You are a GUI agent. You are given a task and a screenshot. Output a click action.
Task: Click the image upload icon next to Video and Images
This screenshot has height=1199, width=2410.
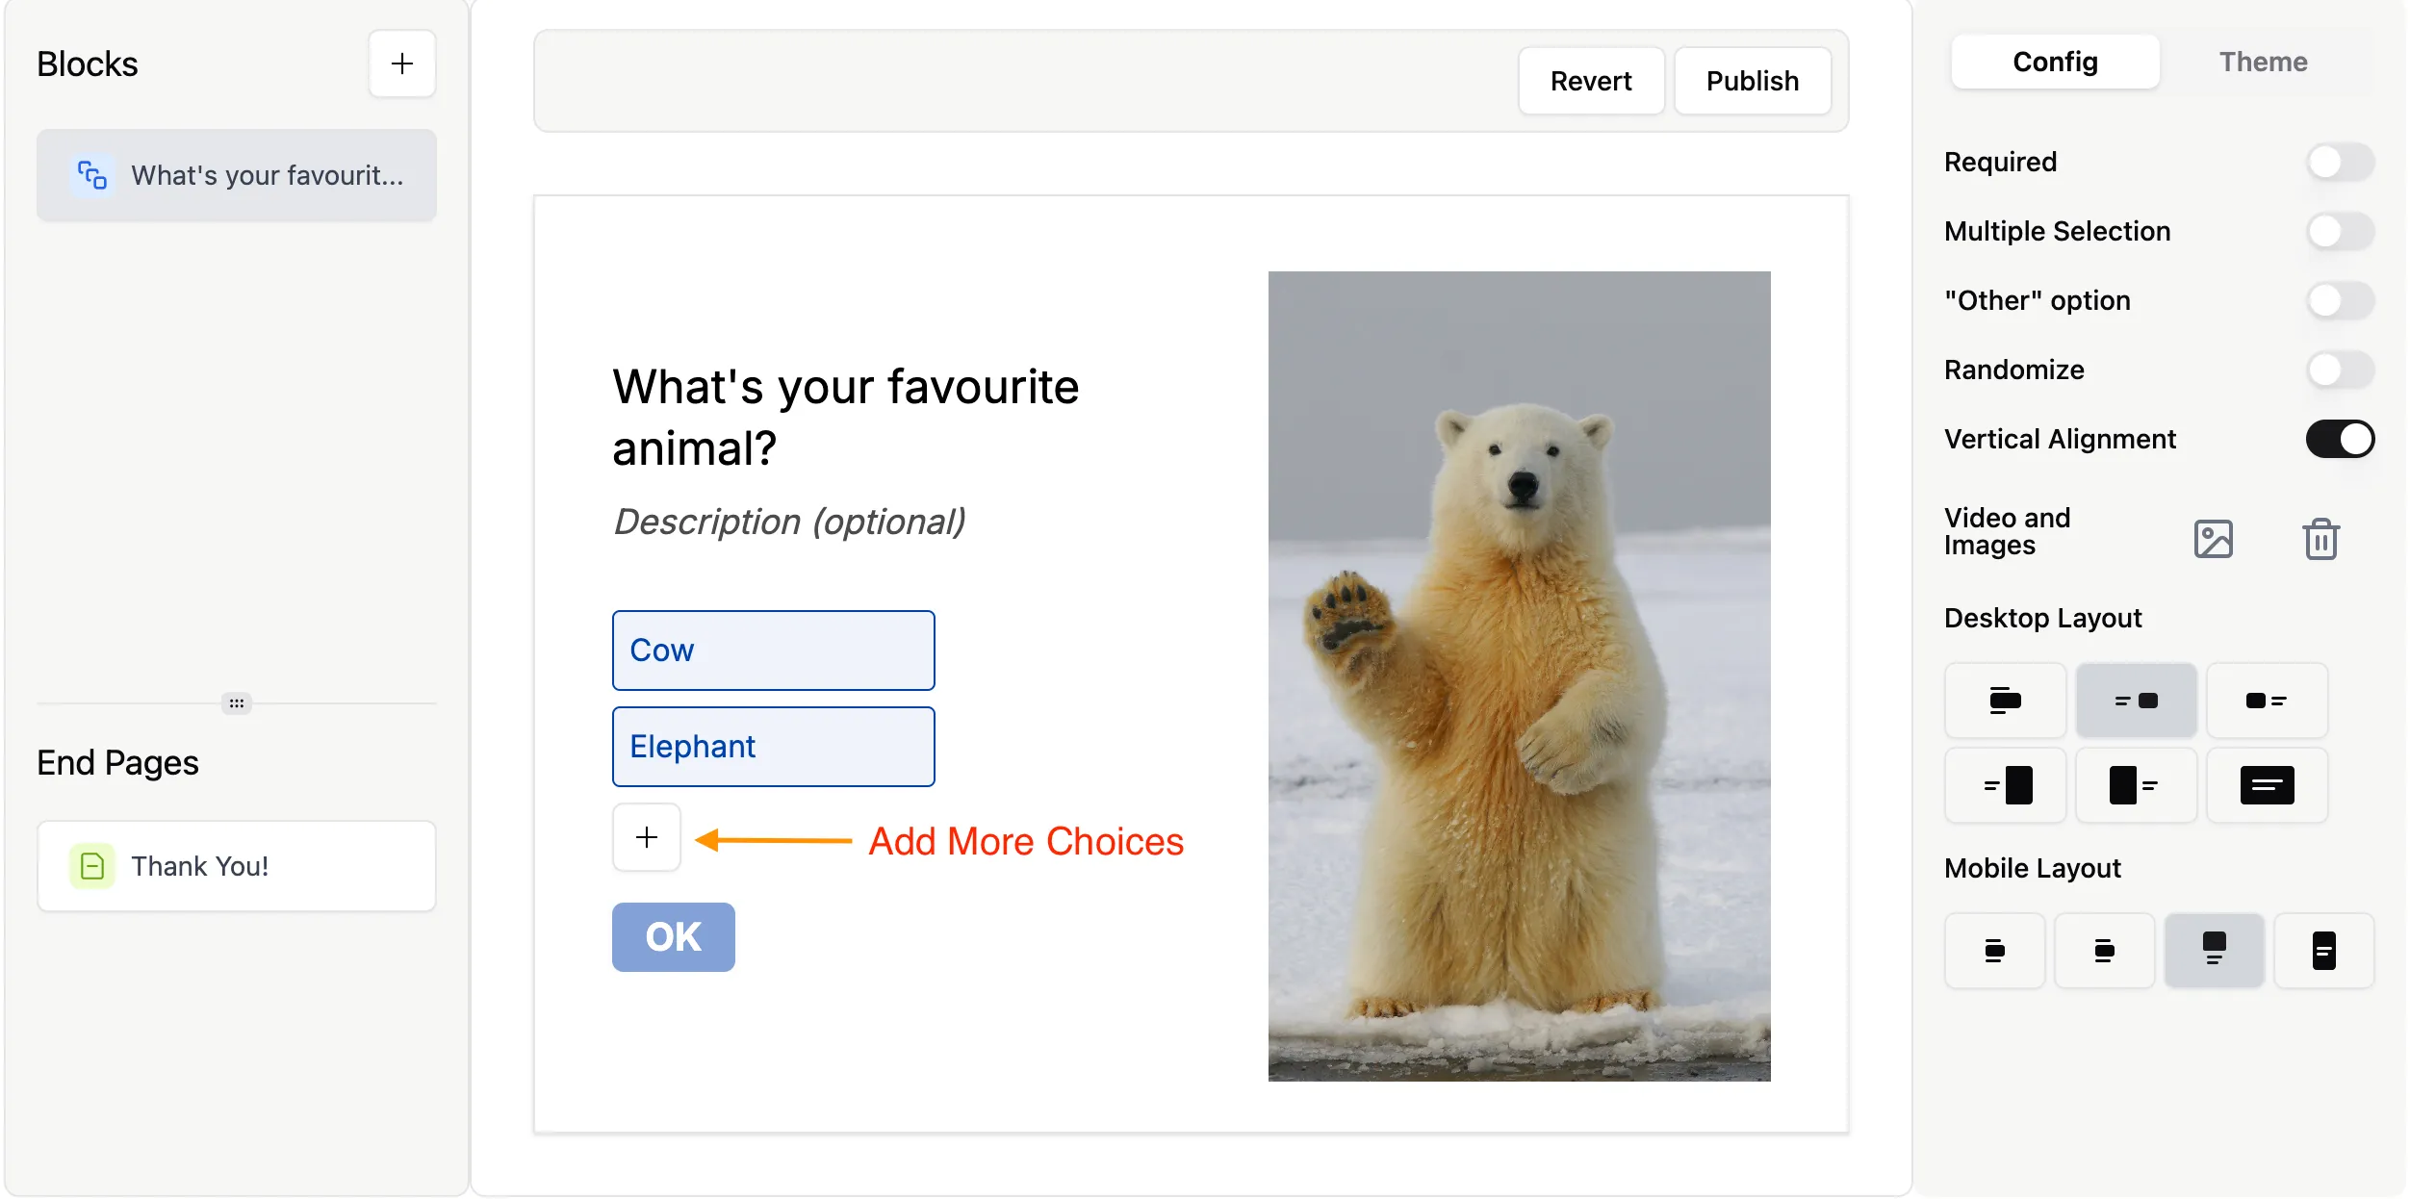(x=2213, y=539)
